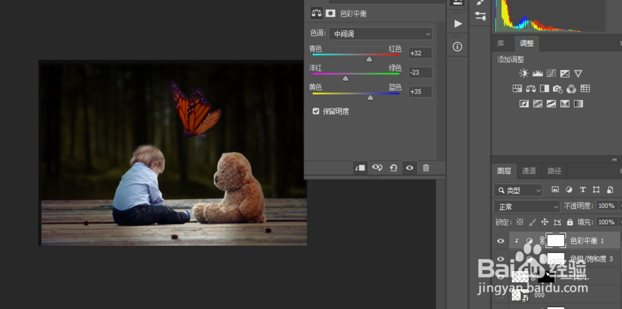
Task: Hide the 色相/饱和度 3 layer
Action: click(501, 259)
